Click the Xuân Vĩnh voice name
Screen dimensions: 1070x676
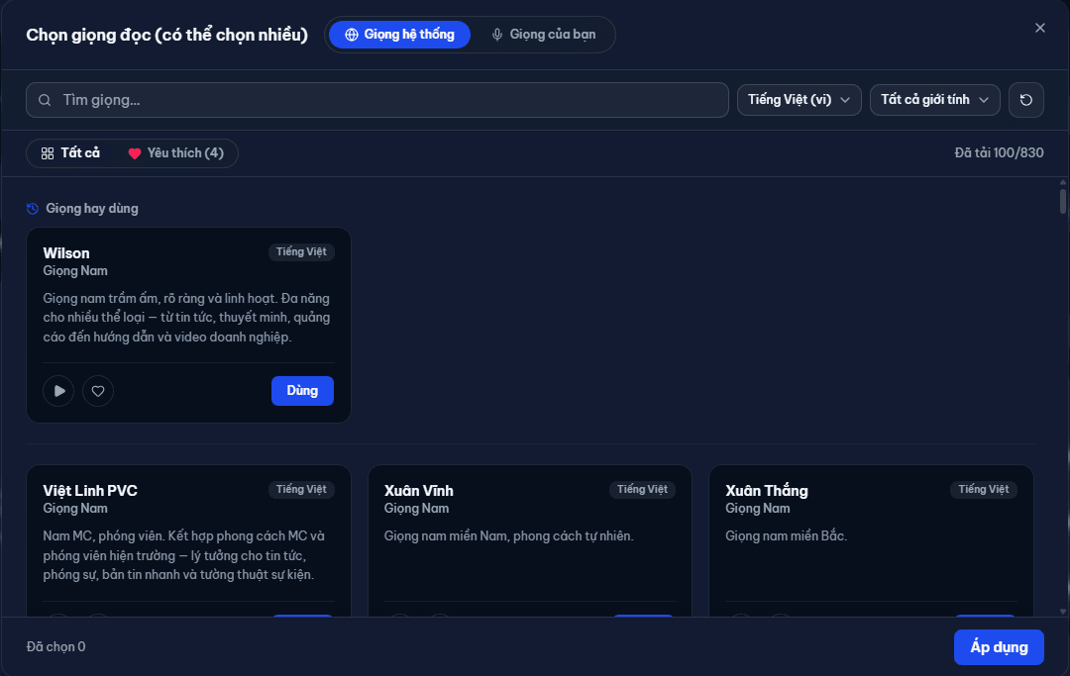(x=418, y=491)
